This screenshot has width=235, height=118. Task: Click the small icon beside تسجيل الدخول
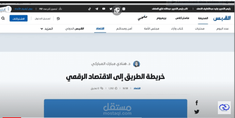point(58,19)
